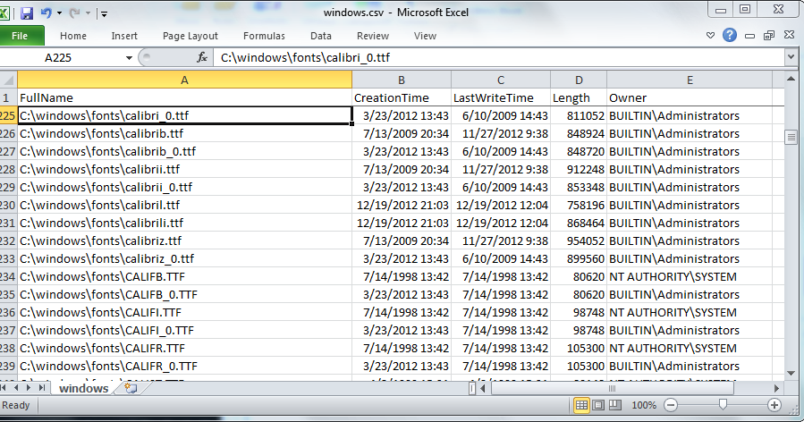
Task: Switch to Normal view icon
Action: [x=581, y=405]
